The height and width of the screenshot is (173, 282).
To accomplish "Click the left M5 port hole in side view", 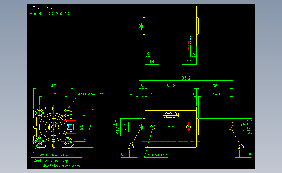I will point(153,127).
